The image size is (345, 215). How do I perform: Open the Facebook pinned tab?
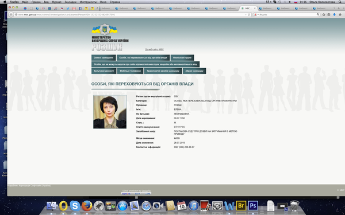(80, 9)
